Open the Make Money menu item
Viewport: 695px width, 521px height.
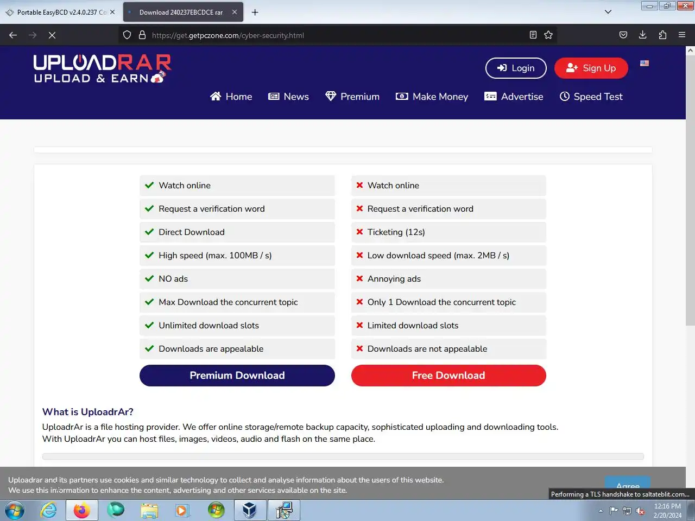[x=432, y=97]
